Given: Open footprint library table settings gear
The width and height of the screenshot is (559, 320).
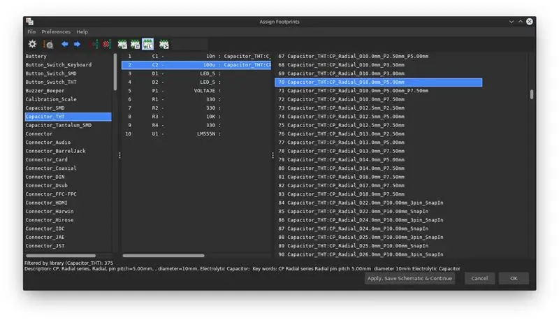Looking at the screenshot, I should pyautogui.click(x=32, y=44).
